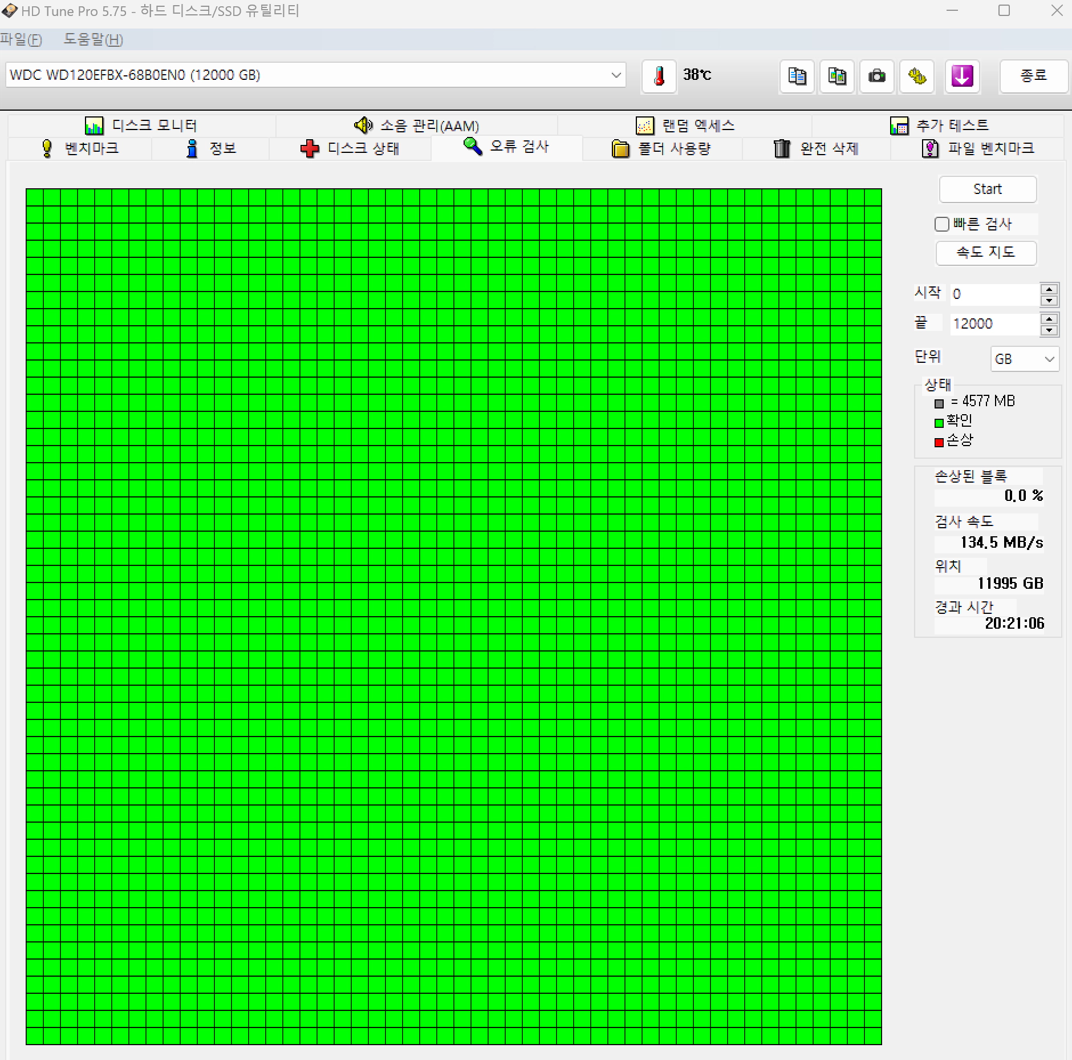Switch to the 정보 tab
Image resolution: width=1072 pixels, height=1060 pixels.
(210, 148)
